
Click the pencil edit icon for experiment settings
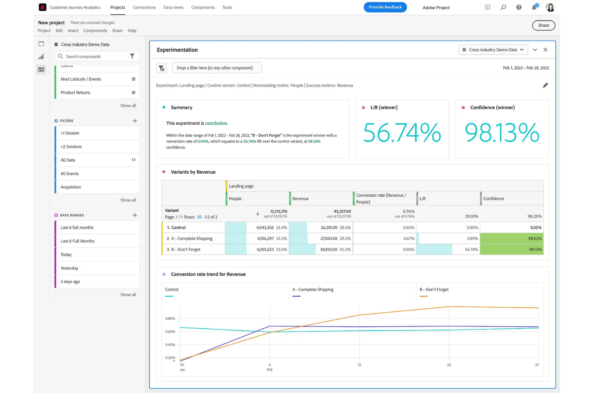click(x=545, y=85)
